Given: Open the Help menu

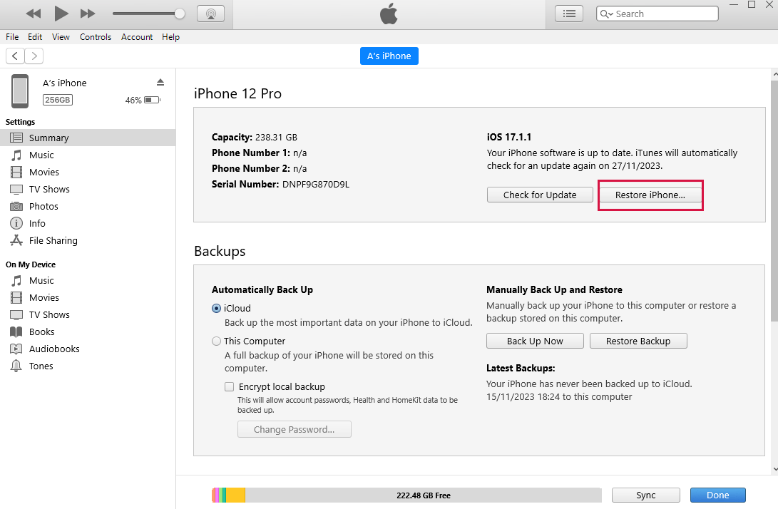Looking at the screenshot, I should coord(170,36).
